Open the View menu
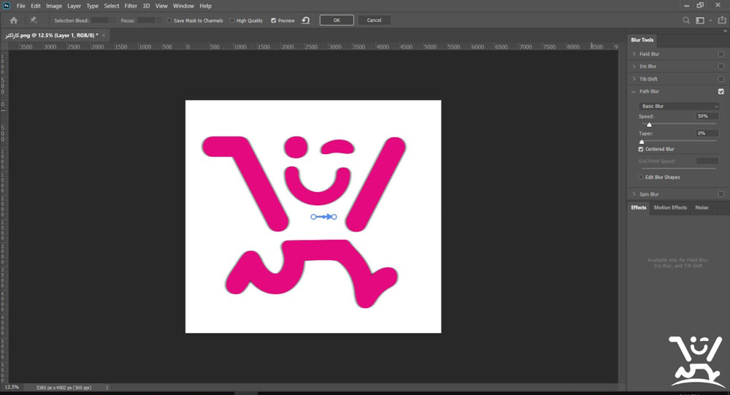Viewport: 730px width, 395px height. [x=161, y=6]
